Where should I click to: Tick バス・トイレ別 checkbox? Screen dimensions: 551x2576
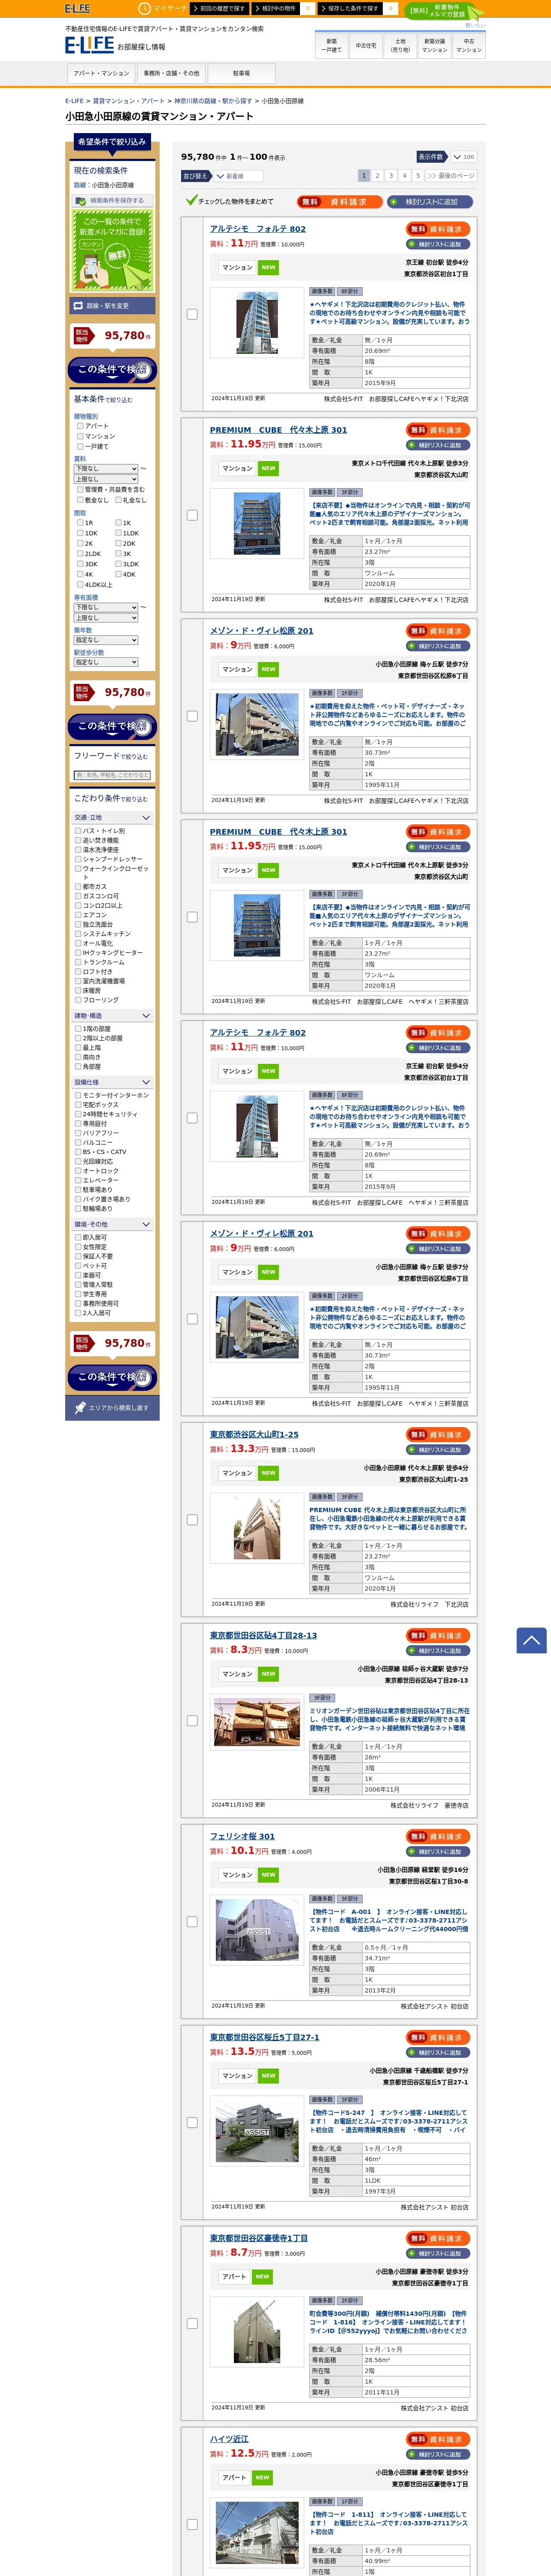tap(78, 831)
